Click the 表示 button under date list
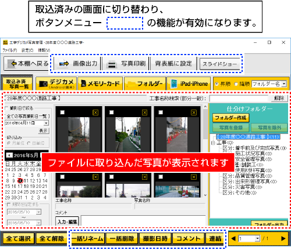The height and width of the screenshot is (250, 291). (44, 131)
